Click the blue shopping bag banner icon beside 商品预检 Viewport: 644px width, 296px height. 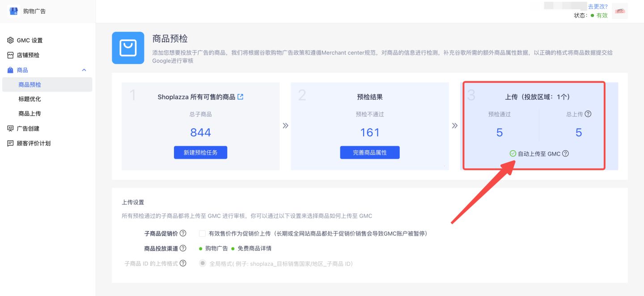click(128, 47)
